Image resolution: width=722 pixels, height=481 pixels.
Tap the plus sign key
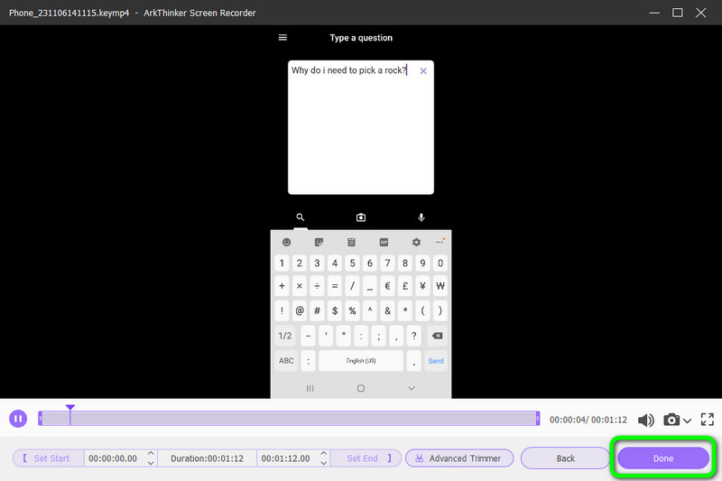(282, 286)
